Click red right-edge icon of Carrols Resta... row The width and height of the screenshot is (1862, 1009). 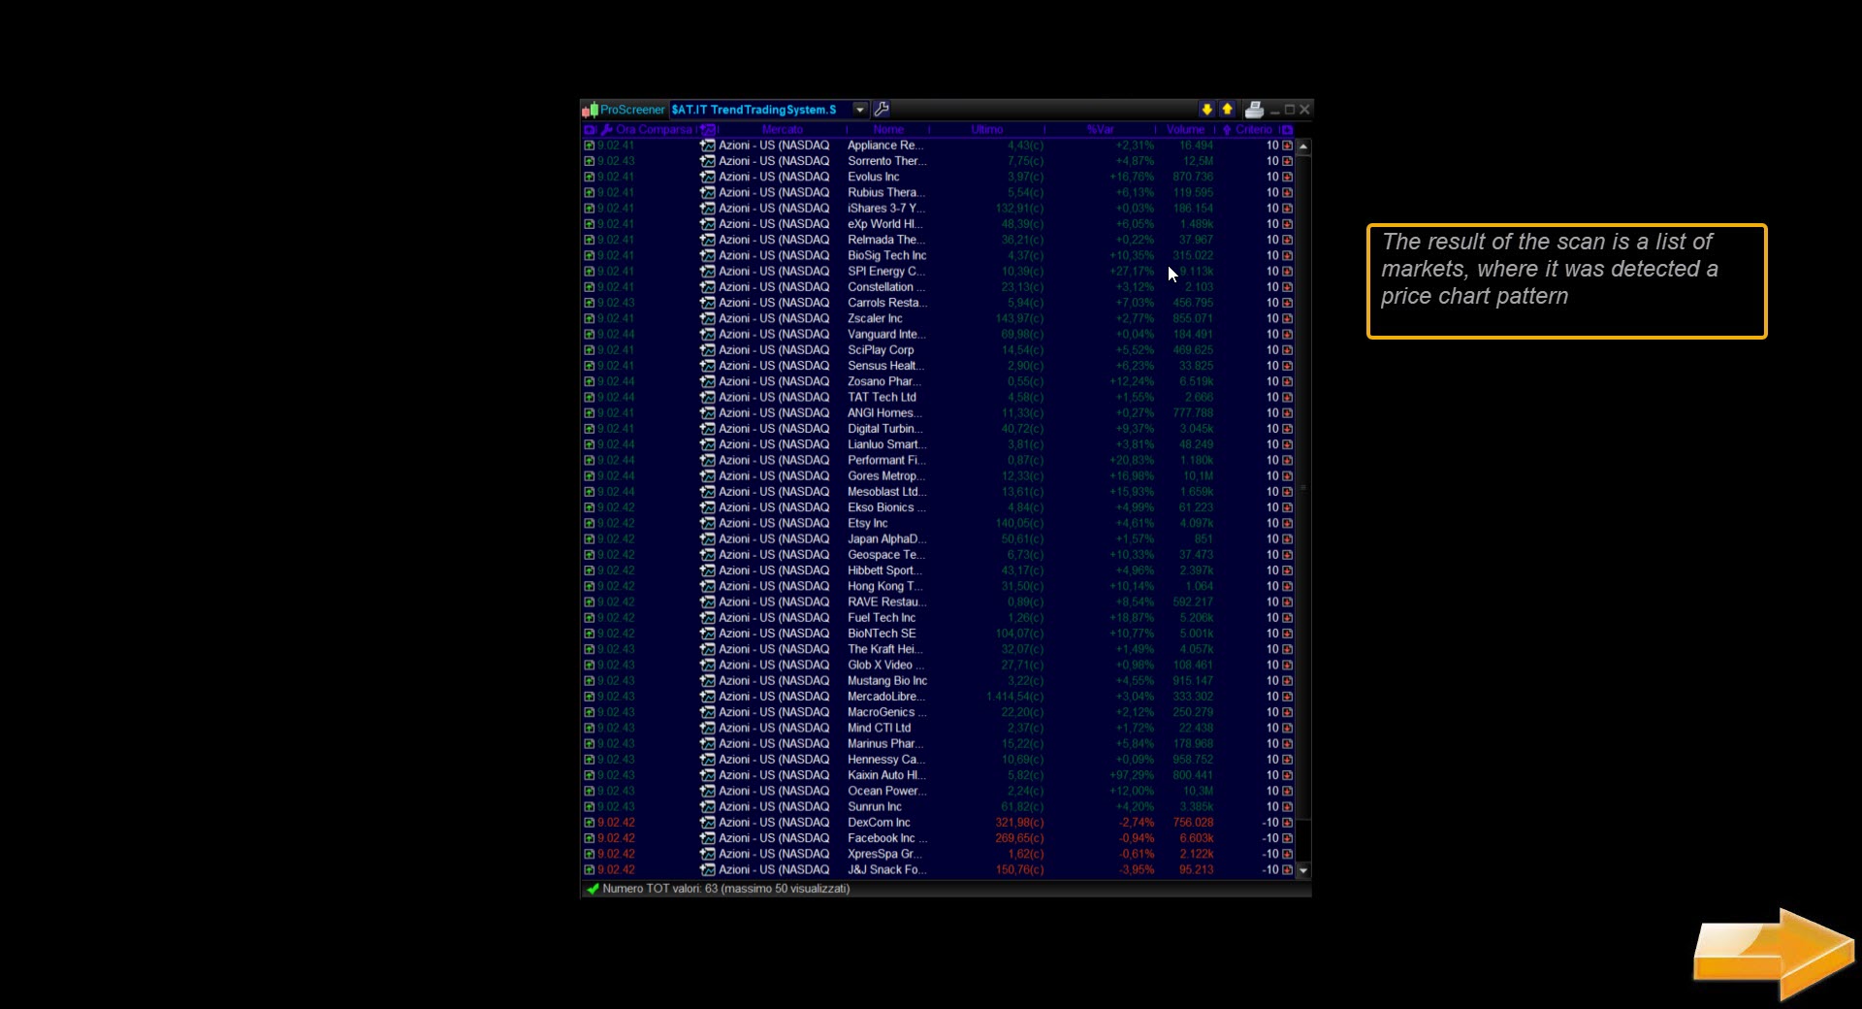click(1287, 303)
